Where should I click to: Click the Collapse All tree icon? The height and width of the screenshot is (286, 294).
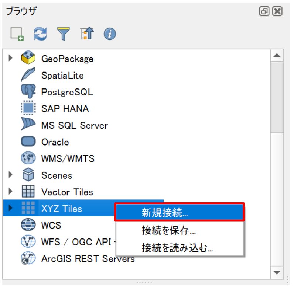[x=87, y=34]
